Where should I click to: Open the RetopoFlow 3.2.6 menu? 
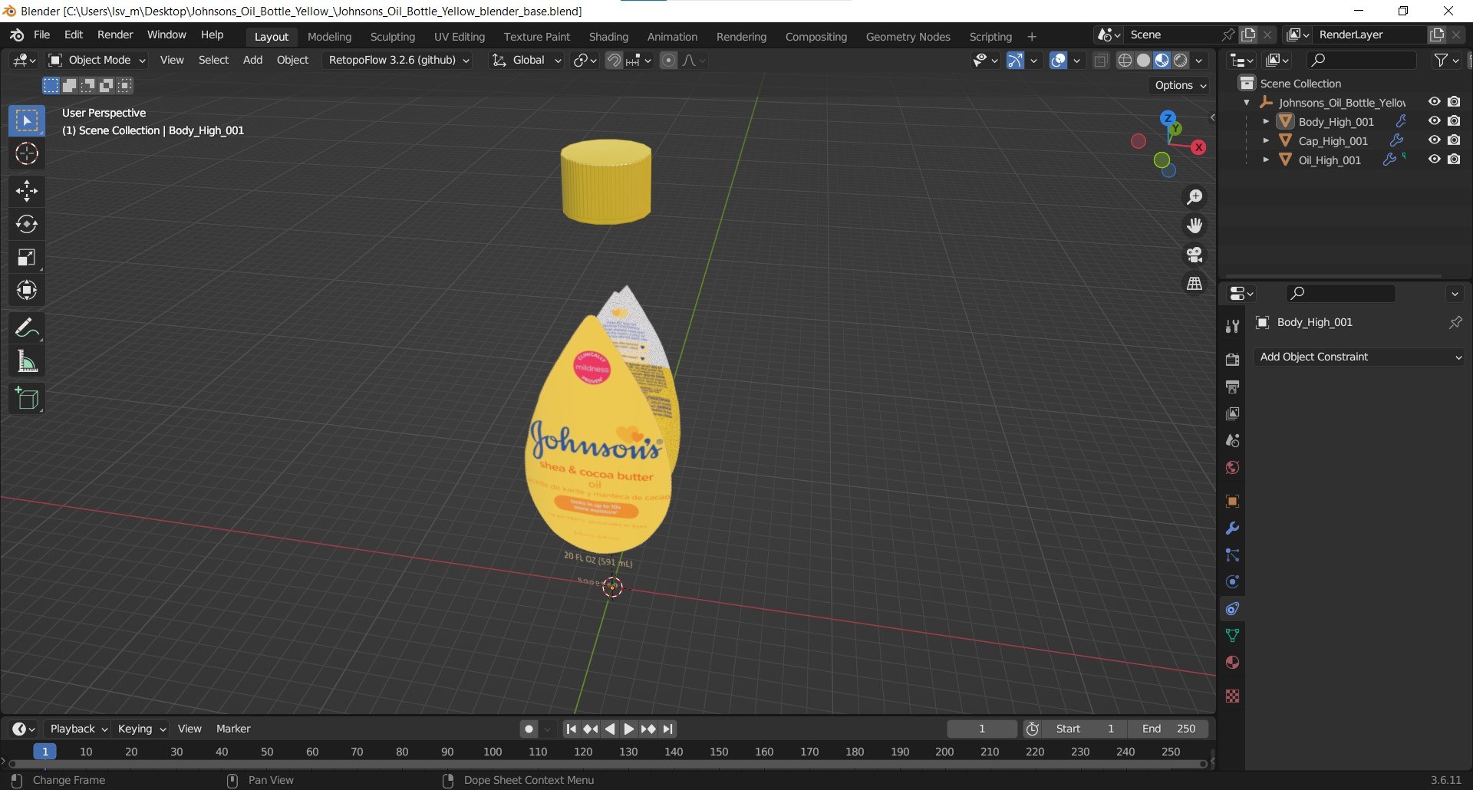pyautogui.click(x=398, y=60)
